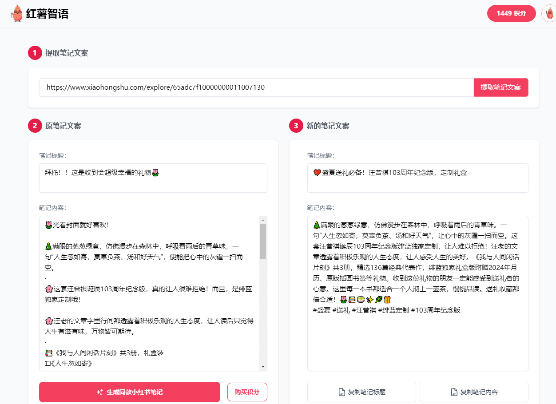Click the step 1 circle badge
This screenshot has width=556, height=404.
(x=35, y=52)
